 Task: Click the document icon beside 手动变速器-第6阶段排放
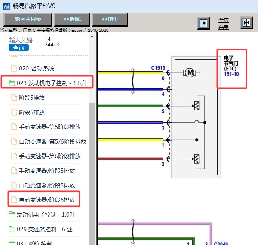(x=14, y=156)
